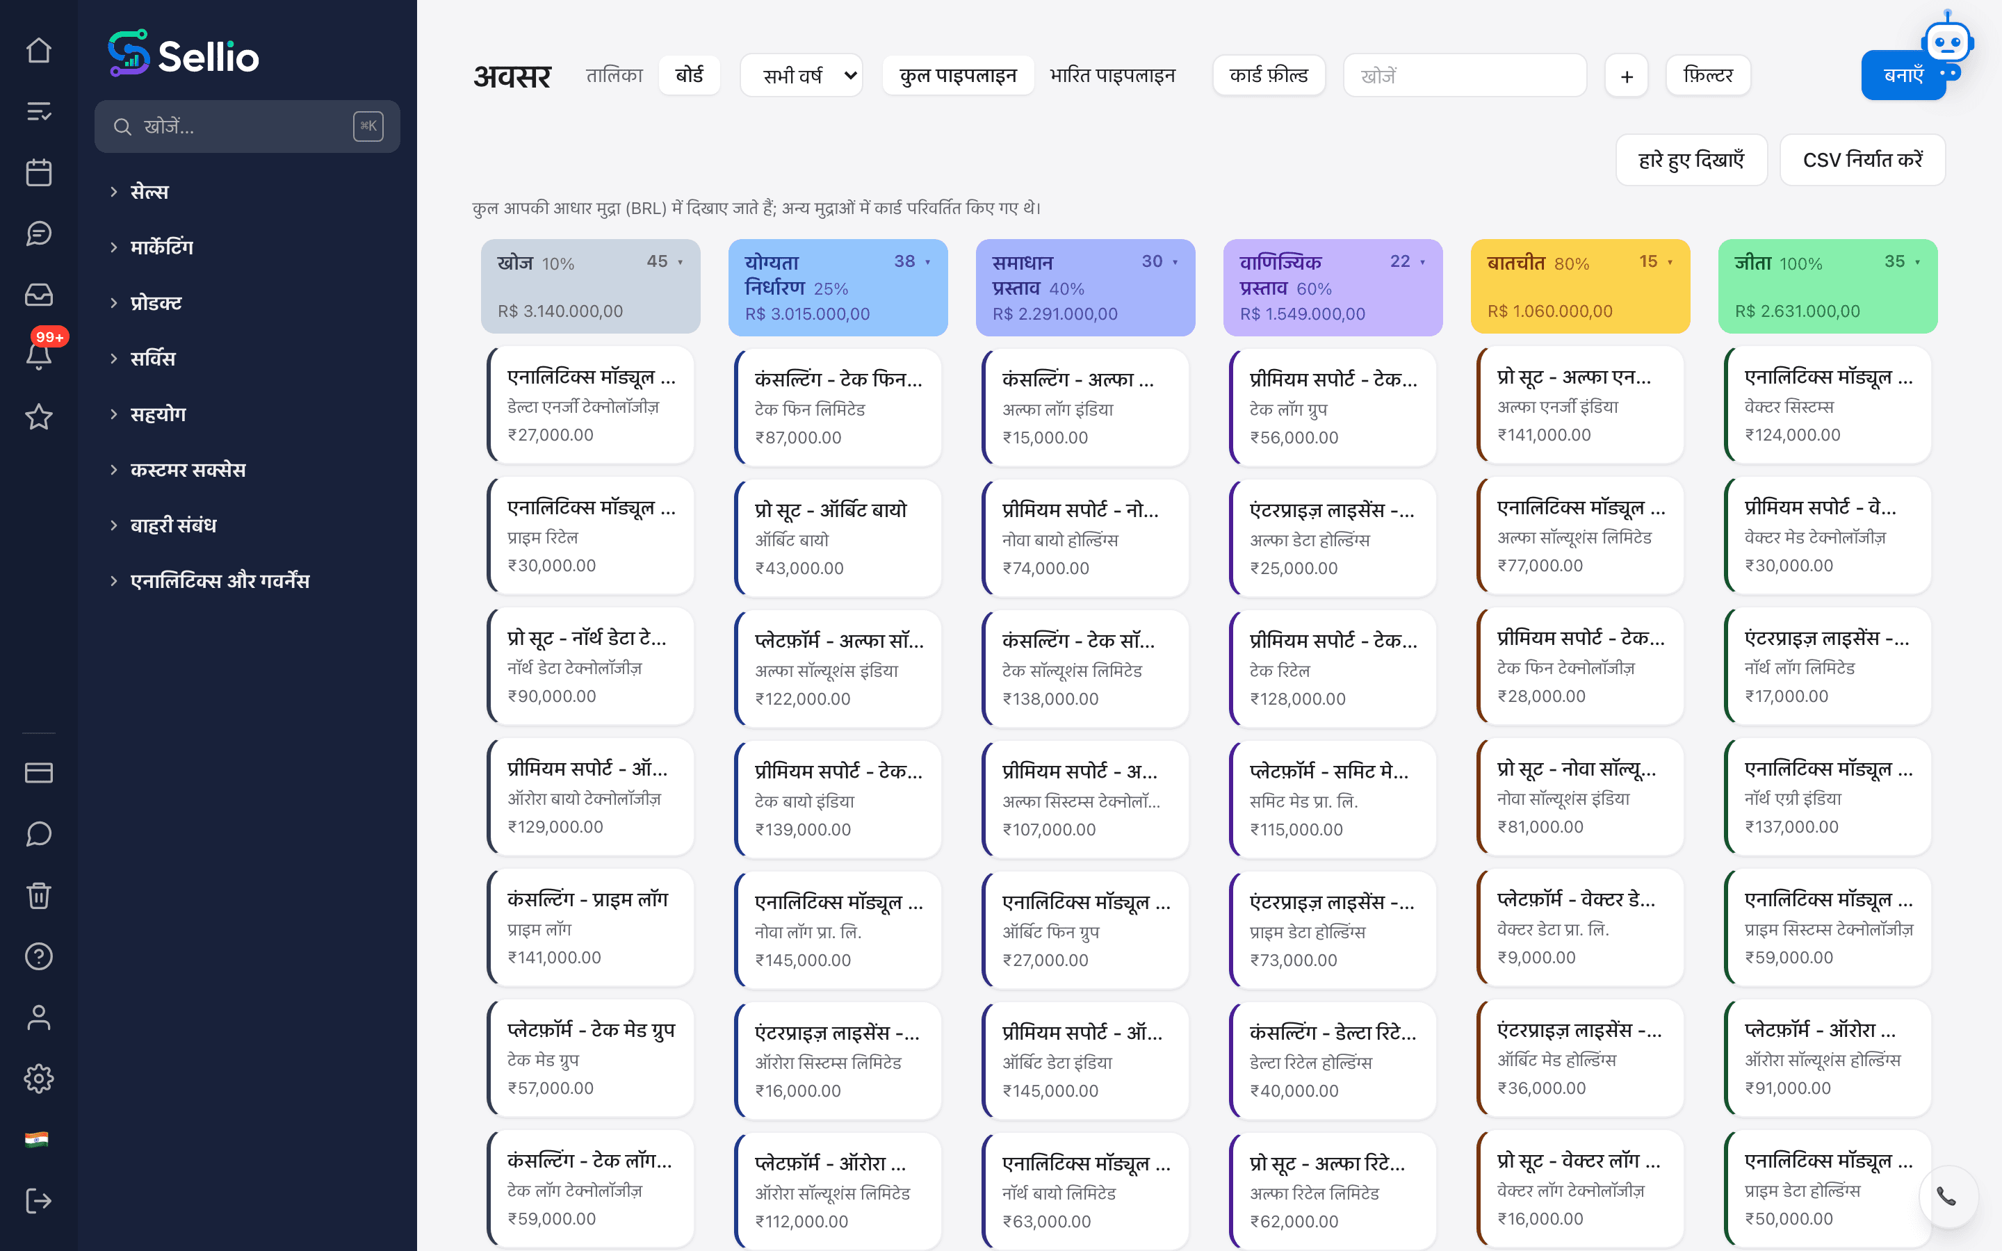This screenshot has width=2002, height=1251.
Task: Open the जीता column dropdown arrow
Action: click(x=1918, y=262)
